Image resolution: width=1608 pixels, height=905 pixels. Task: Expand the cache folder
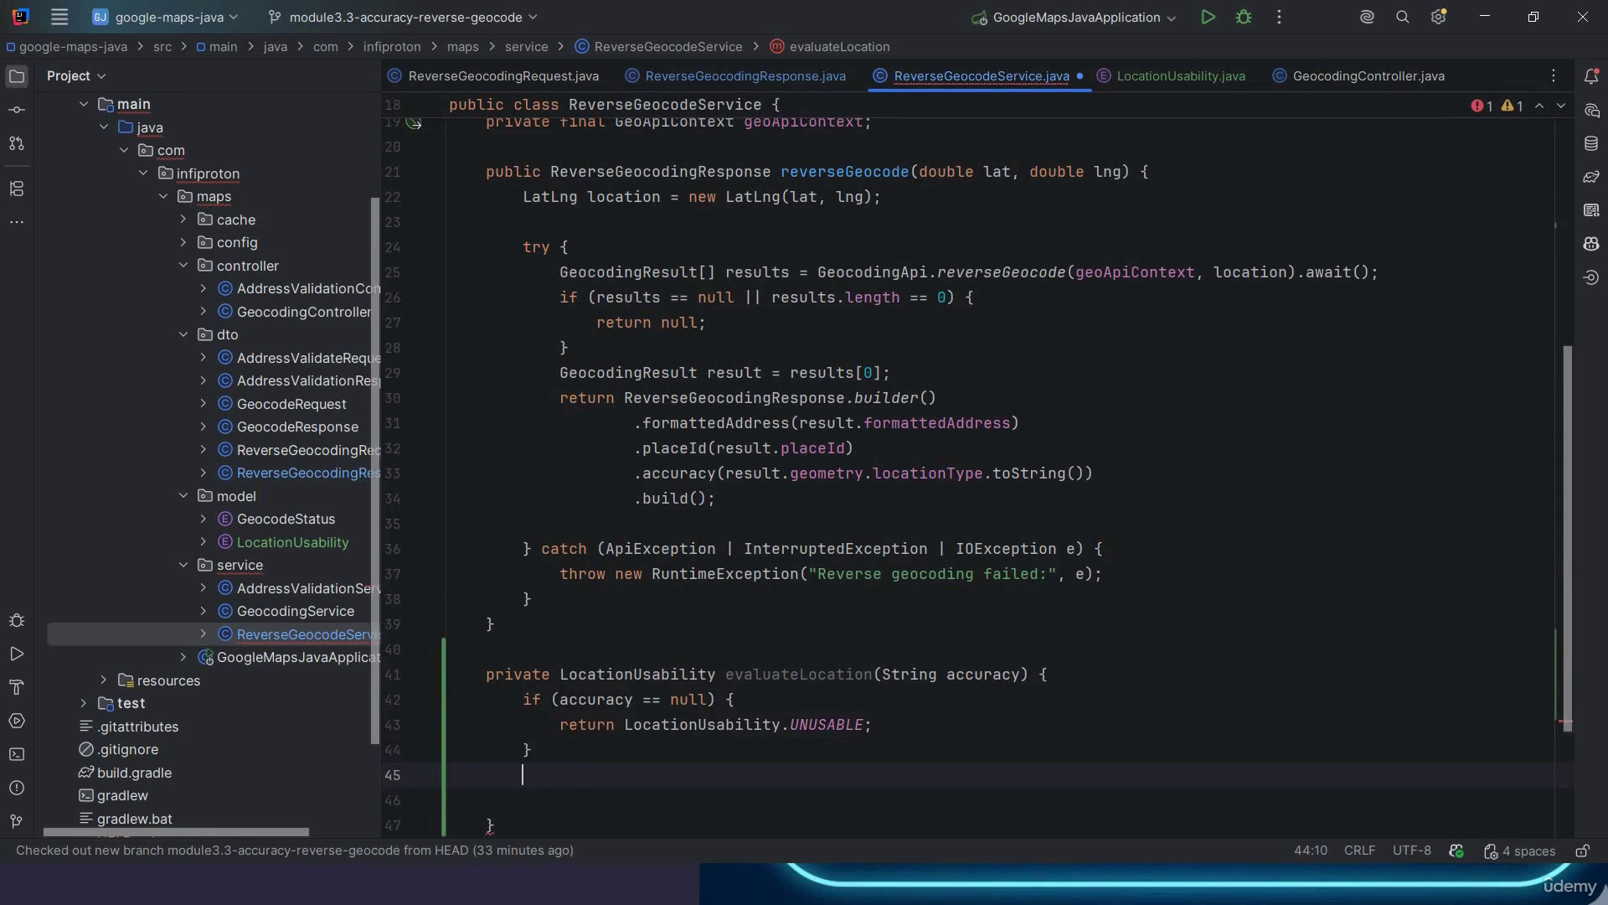coord(183,220)
